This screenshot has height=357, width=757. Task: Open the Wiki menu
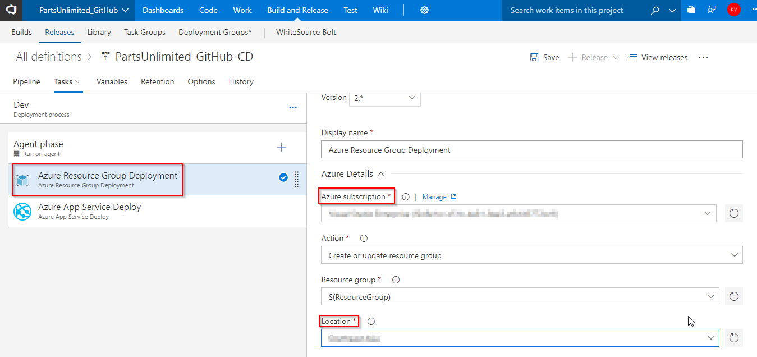380,10
